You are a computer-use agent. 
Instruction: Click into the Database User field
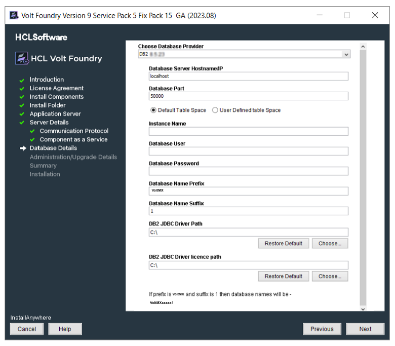point(248,151)
